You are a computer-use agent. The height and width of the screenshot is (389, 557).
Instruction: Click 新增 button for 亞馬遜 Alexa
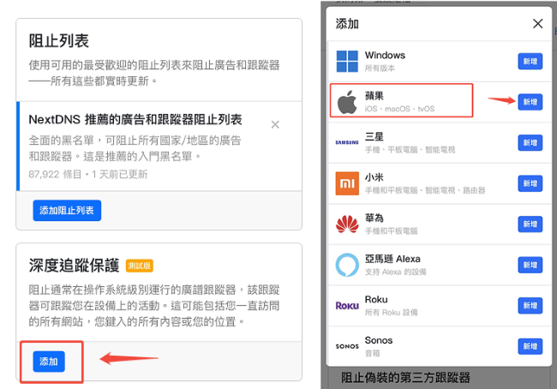530,265
